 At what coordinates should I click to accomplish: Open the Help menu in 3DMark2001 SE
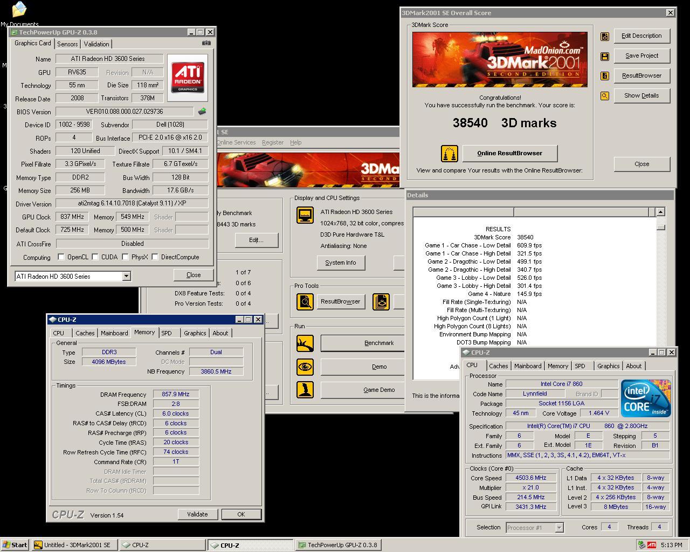click(x=295, y=142)
